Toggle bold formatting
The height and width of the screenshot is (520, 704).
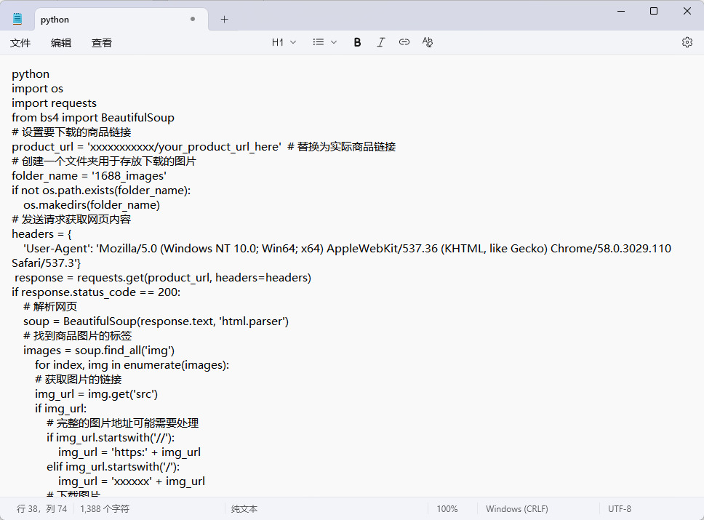coord(357,42)
